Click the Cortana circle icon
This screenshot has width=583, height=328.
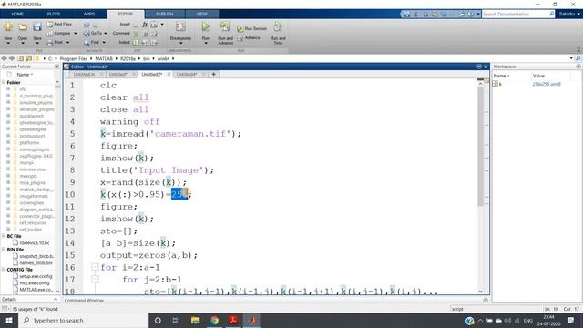coord(158,320)
